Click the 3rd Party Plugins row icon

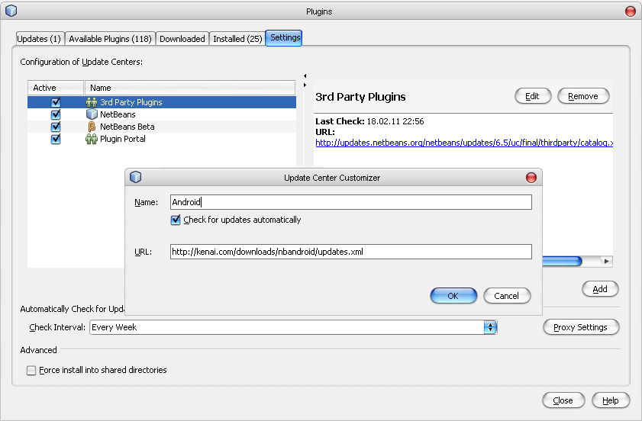click(92, 102)
